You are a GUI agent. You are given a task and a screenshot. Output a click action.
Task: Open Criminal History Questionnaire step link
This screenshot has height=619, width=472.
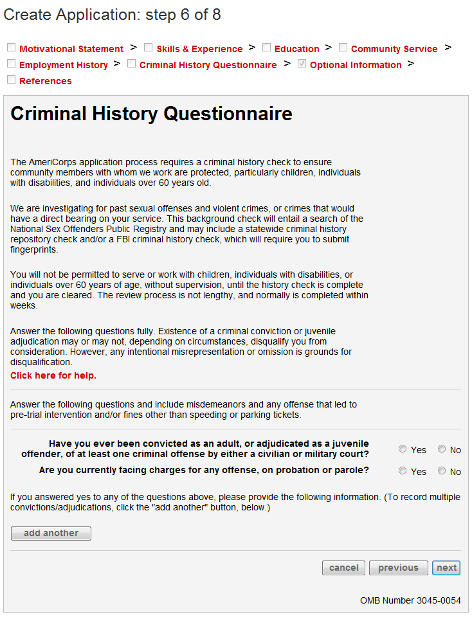(208, 65)
